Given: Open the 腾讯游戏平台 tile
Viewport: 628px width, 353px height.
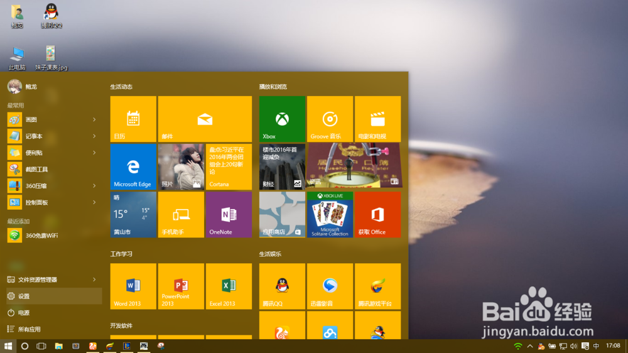Looking at the screenshot, I should point(377,286).
